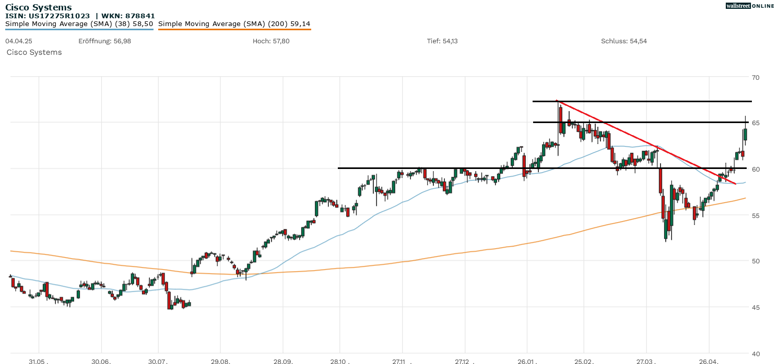Click the 55 price axis label
Image resolution: width=778 pixels, height=364 pixels.
[x=756, y=215]
